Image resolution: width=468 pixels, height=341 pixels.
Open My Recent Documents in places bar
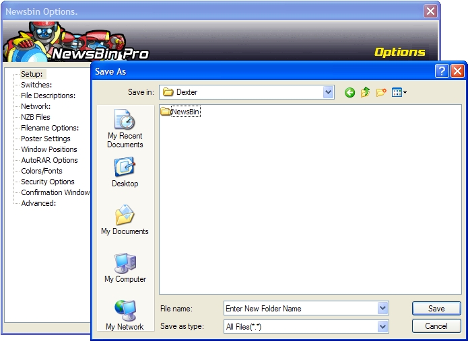[125, 128]
